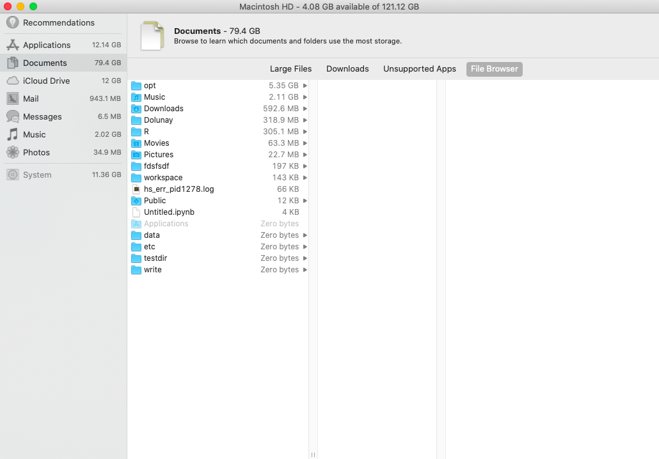The width and height of the screenshot is (659, 459).
Task: Select Applications 12.14 GB in sidebar
Action: [x=63, y=45]
